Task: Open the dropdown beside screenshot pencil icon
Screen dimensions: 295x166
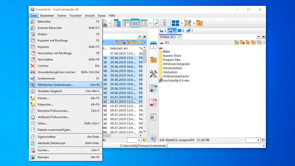Action: pos(194,24)
